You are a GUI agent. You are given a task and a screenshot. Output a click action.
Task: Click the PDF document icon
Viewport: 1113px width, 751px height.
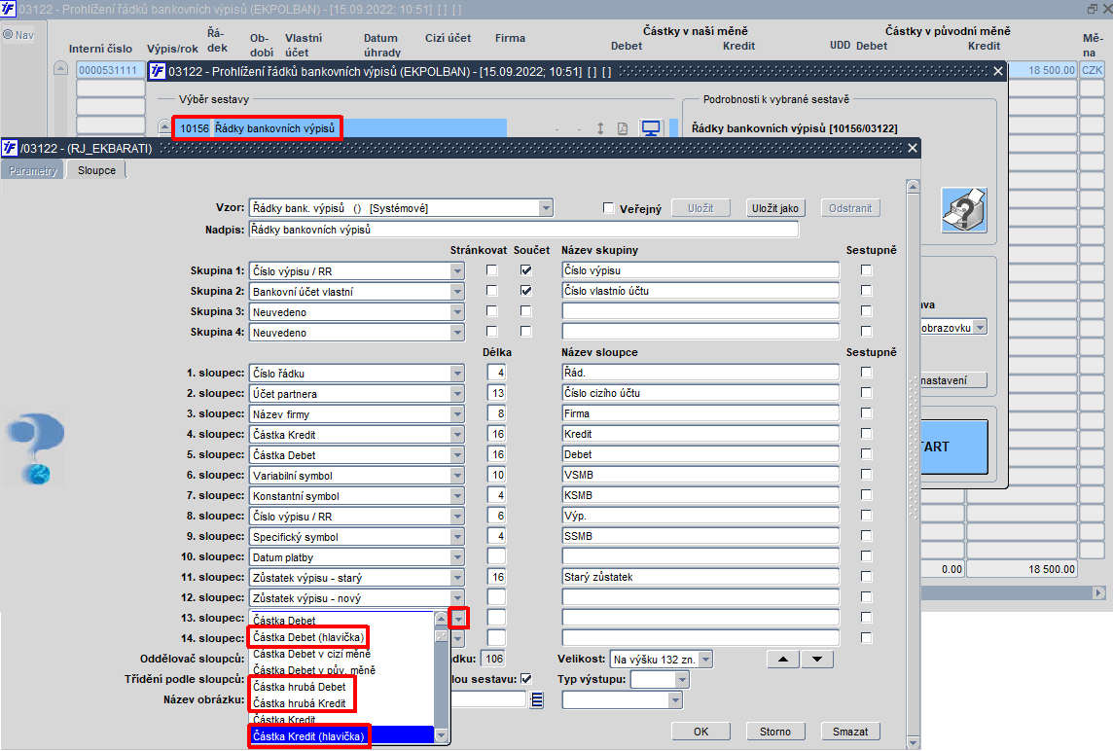click(622, 129)
